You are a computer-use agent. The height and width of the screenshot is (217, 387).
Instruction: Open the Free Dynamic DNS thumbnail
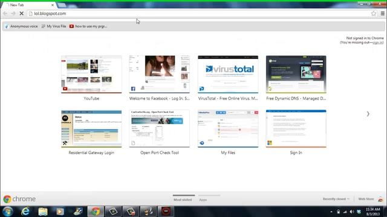tap(296, 74)
